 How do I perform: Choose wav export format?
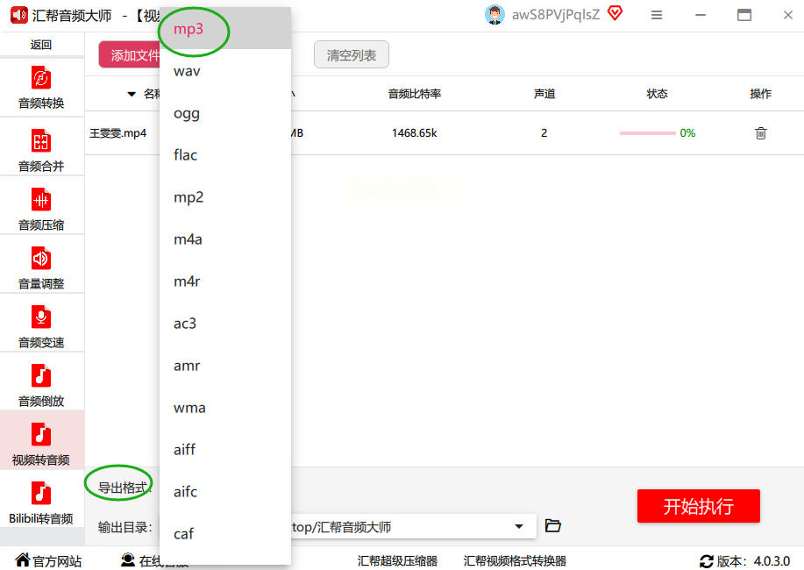click(225, 71)
